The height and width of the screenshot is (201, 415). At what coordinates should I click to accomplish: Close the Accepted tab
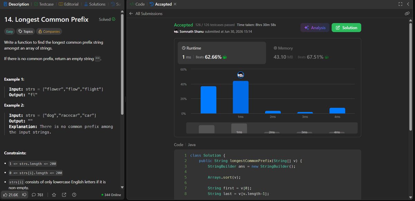(175, 4)
